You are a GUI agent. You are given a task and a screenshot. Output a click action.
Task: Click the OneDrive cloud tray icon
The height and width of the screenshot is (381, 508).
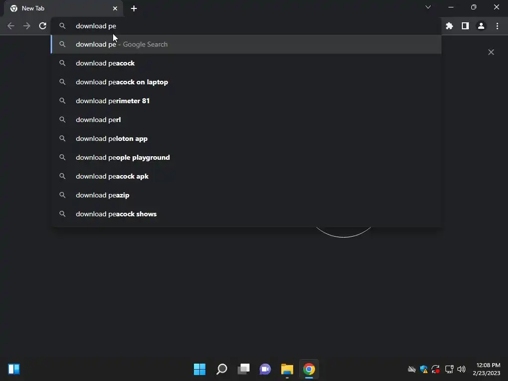point(411,369)
